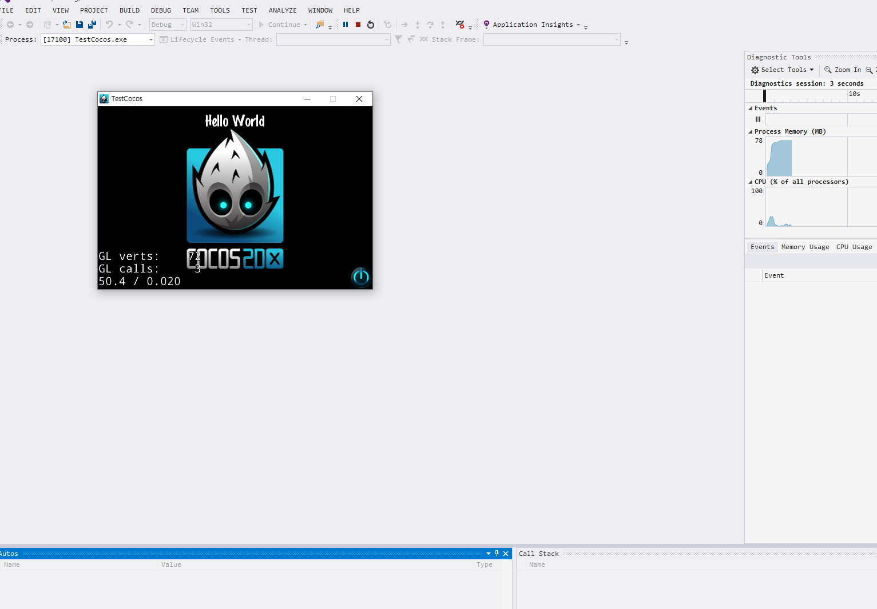The image size is (877, 609).
Task: Click the Navigate Forward arrow icon
Action: click(x=30, y=25)
